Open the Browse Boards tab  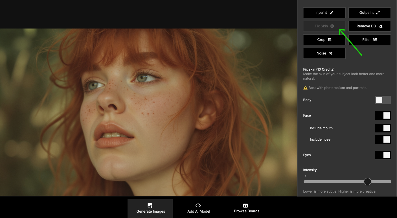click(x=246, y=208)
